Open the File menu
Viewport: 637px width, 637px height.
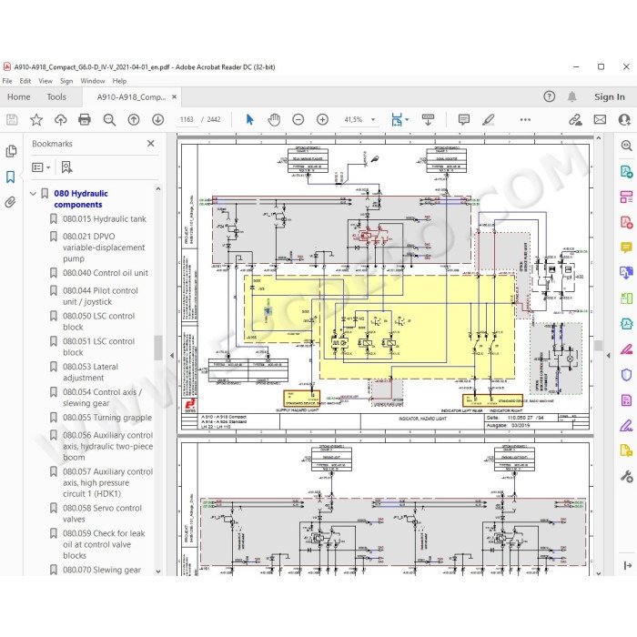(7, 81)
